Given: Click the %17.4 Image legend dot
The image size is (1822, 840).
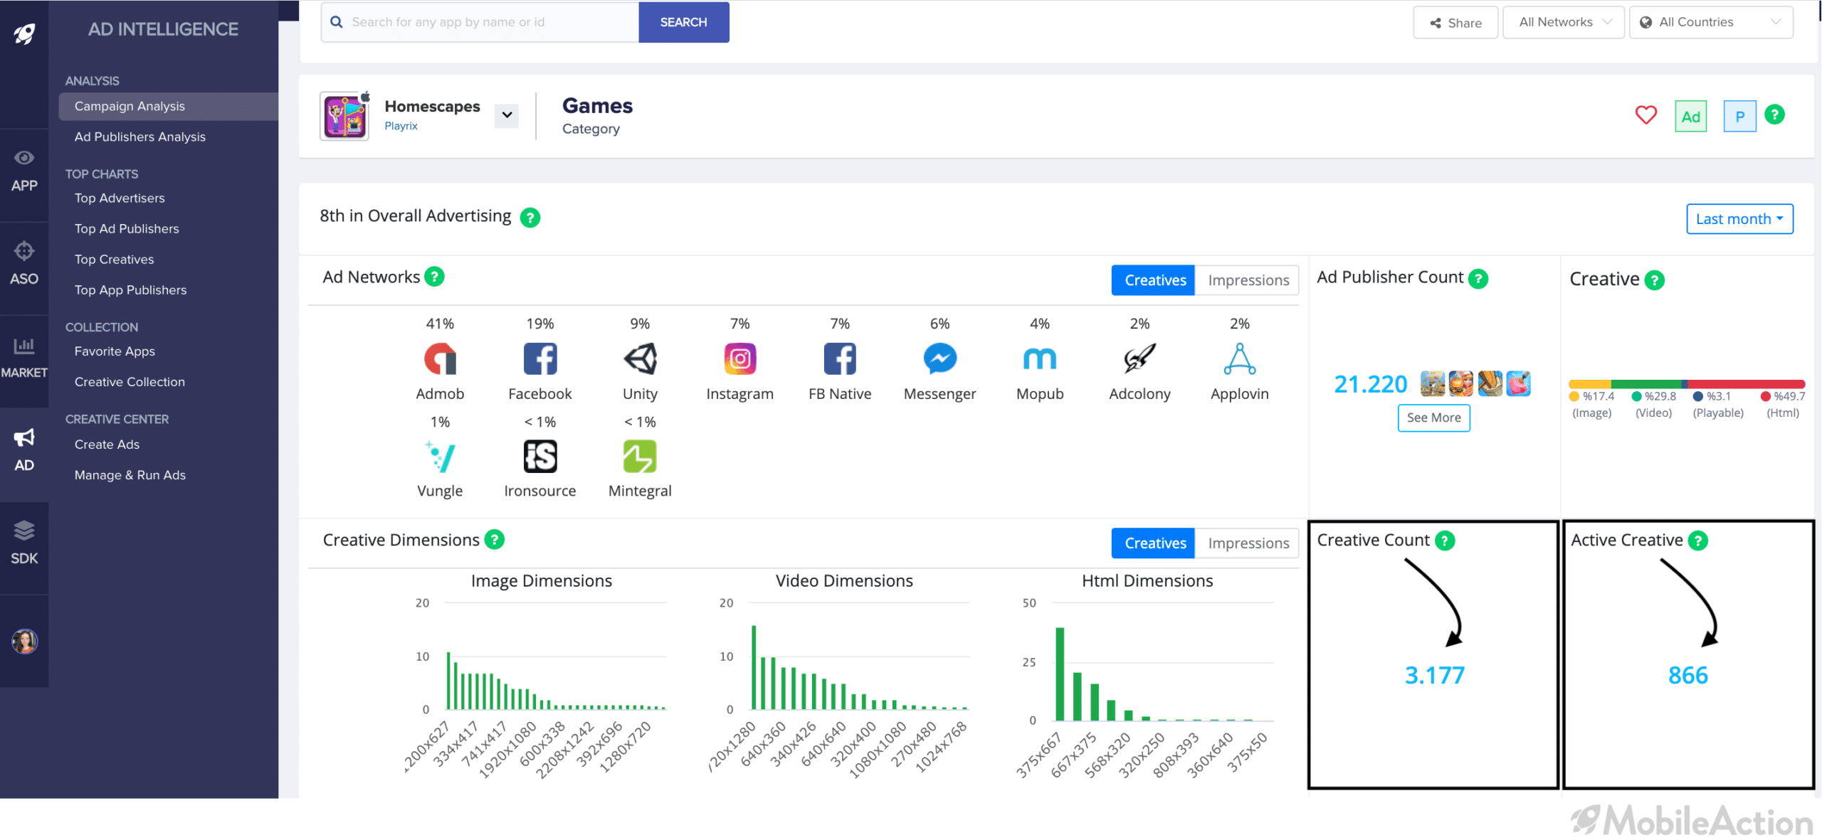Looking at the screenshot, I should [1574, 396].
